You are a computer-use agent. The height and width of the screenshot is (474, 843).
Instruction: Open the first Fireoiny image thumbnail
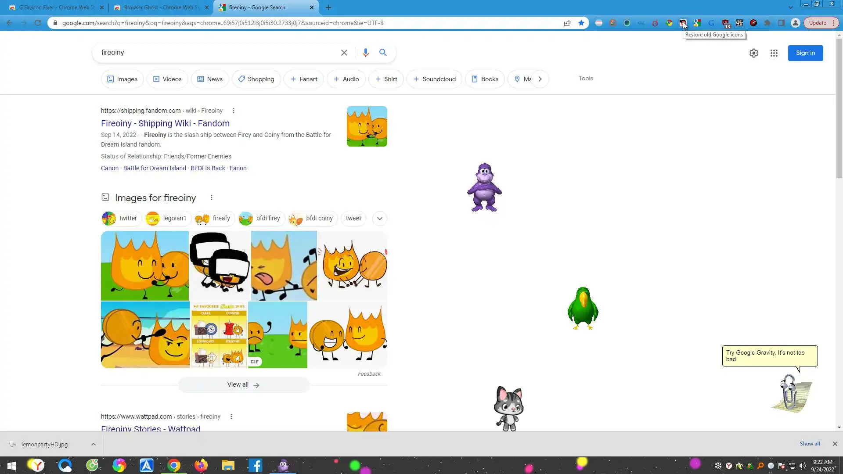coord(145,266)
